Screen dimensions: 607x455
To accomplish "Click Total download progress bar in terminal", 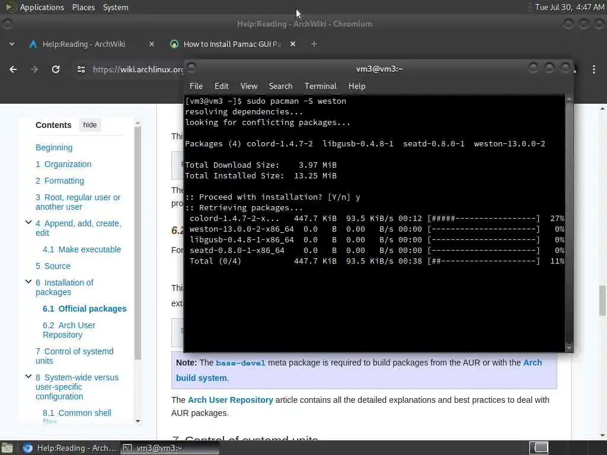I will pos(484,261).
